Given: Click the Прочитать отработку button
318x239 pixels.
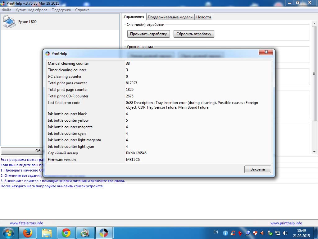Looking at the screenshot, I should [148, 34].
